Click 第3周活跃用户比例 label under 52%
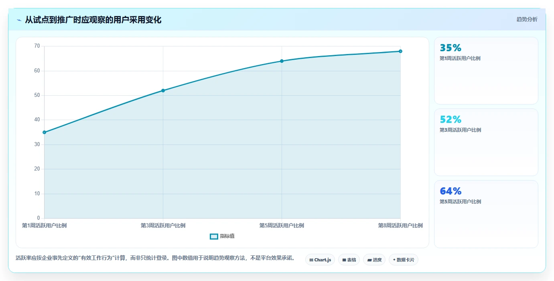The image size is (554, 281). [460, 130]
